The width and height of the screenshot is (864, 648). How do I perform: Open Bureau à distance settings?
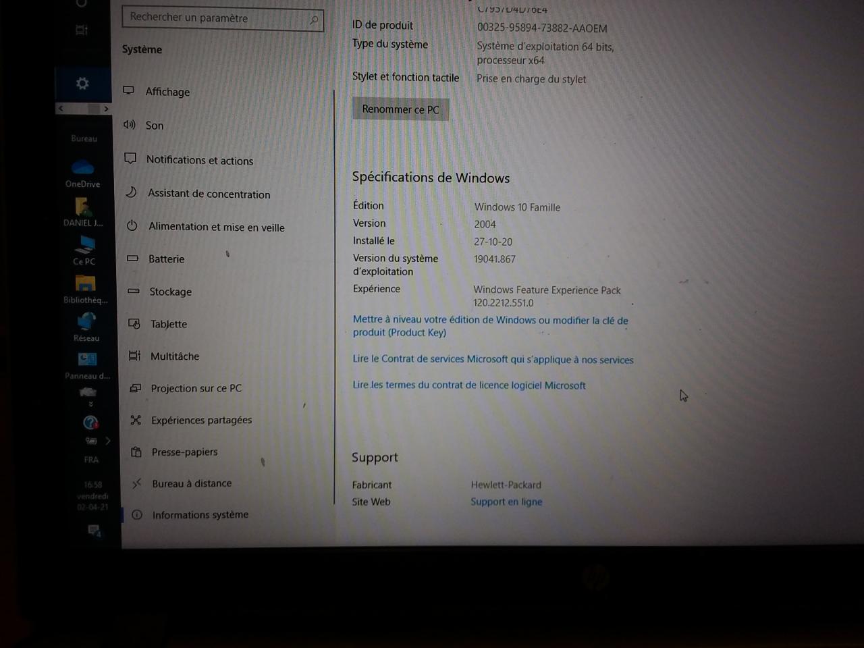(x=192, y=483)
